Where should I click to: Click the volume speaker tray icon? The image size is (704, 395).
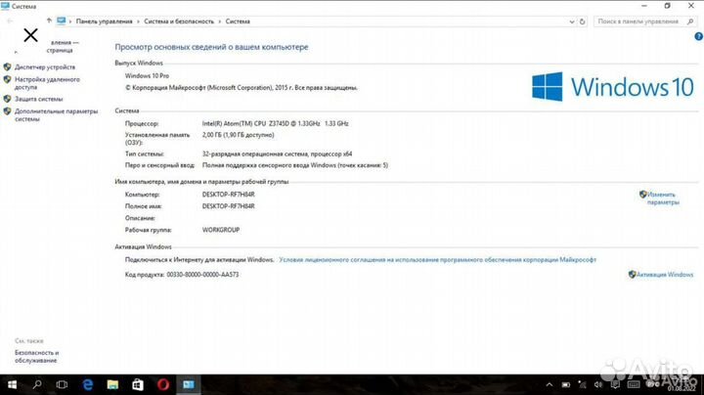point(598,384)
